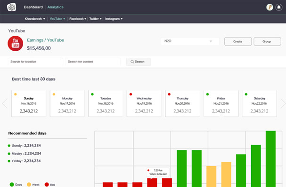Screen dimensions: 286x187
Task: Focus the Search for location field
Action: 35,62
